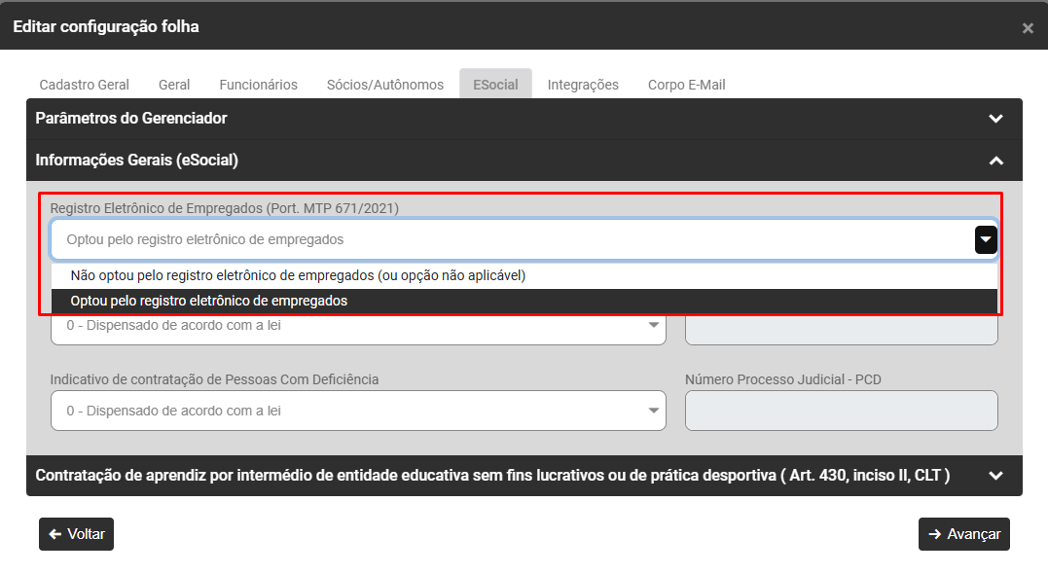Expand the Parâmetros do Gerenciador section chevron
Image resolution: width=1048 pixels, height=574 pixels.
coord(995,119)
